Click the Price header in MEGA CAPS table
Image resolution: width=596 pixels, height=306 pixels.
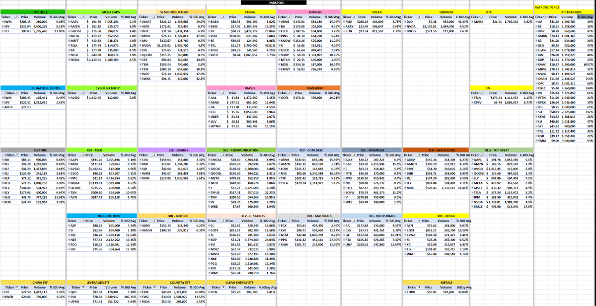point(93,17)
